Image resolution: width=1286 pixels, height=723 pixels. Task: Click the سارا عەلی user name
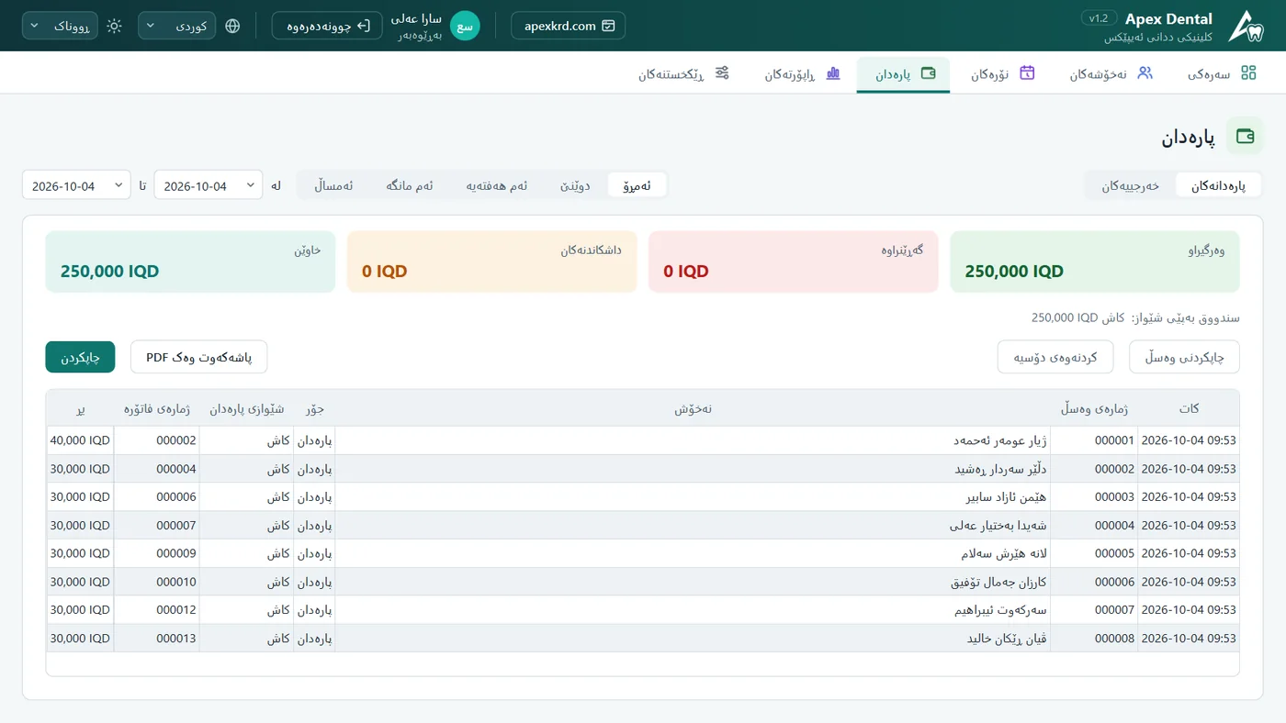[416, 18]
